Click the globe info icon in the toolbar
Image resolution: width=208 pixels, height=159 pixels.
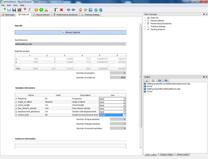coord(101,10)
